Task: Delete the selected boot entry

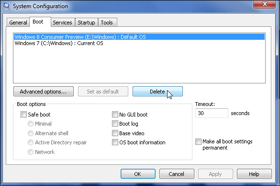Action: tap(157, 92)
